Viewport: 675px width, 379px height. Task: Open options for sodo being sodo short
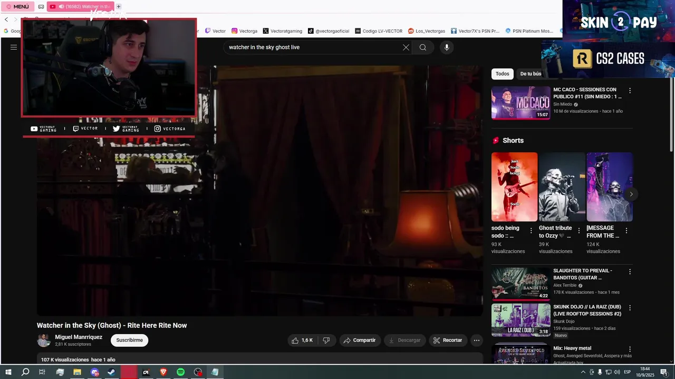(531, 231)
